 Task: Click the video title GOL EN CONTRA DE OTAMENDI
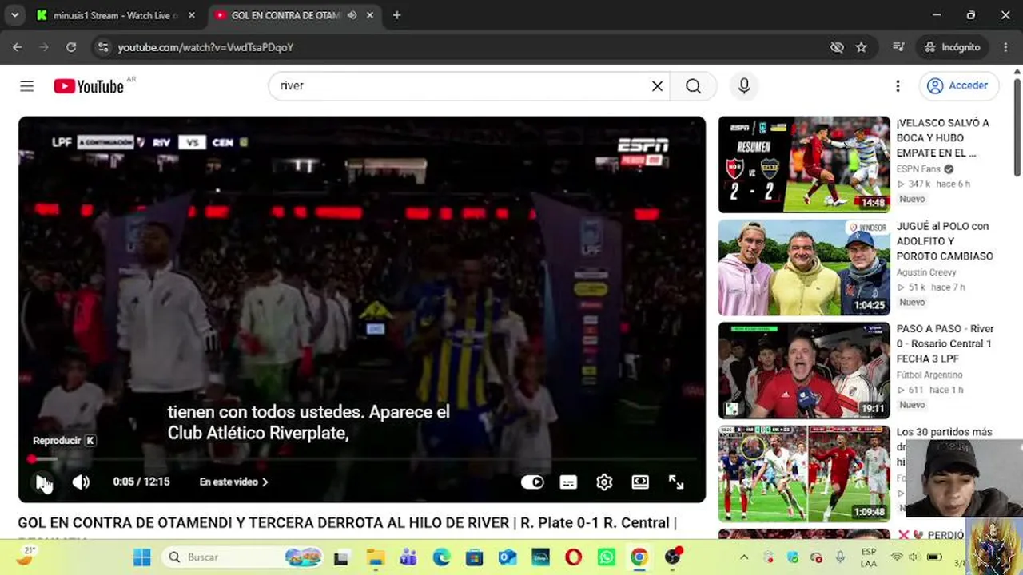[x=347, y=523]
